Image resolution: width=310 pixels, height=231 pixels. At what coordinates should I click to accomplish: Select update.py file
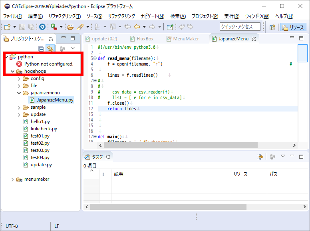coord(38,165)
